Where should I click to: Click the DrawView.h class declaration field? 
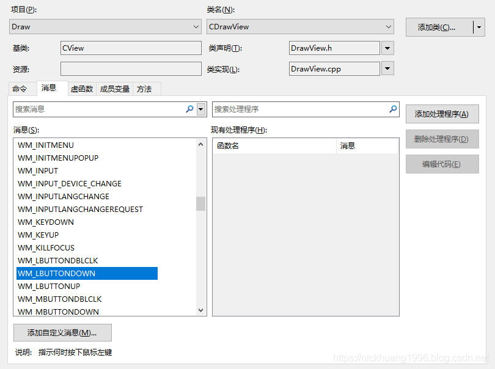[x=334, y=48]
